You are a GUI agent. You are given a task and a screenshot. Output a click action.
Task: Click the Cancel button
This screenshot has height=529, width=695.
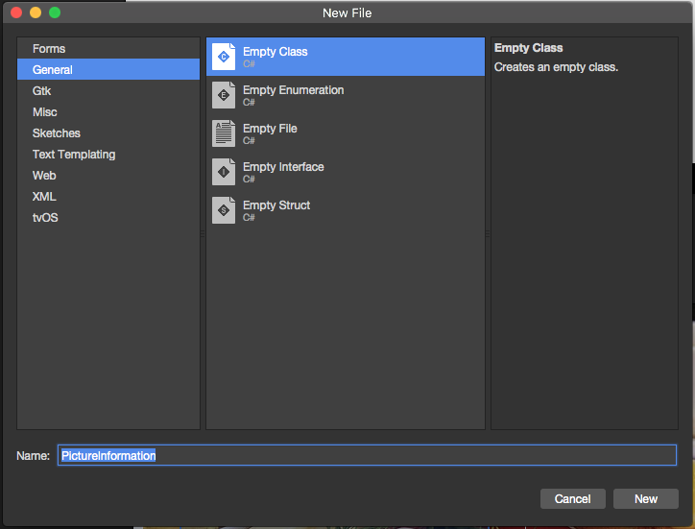(573, 499)
